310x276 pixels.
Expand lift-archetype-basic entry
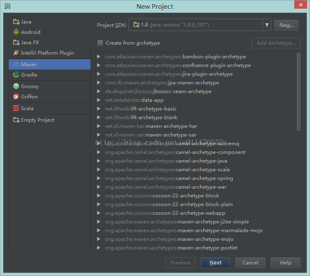[x=99, y=109]
